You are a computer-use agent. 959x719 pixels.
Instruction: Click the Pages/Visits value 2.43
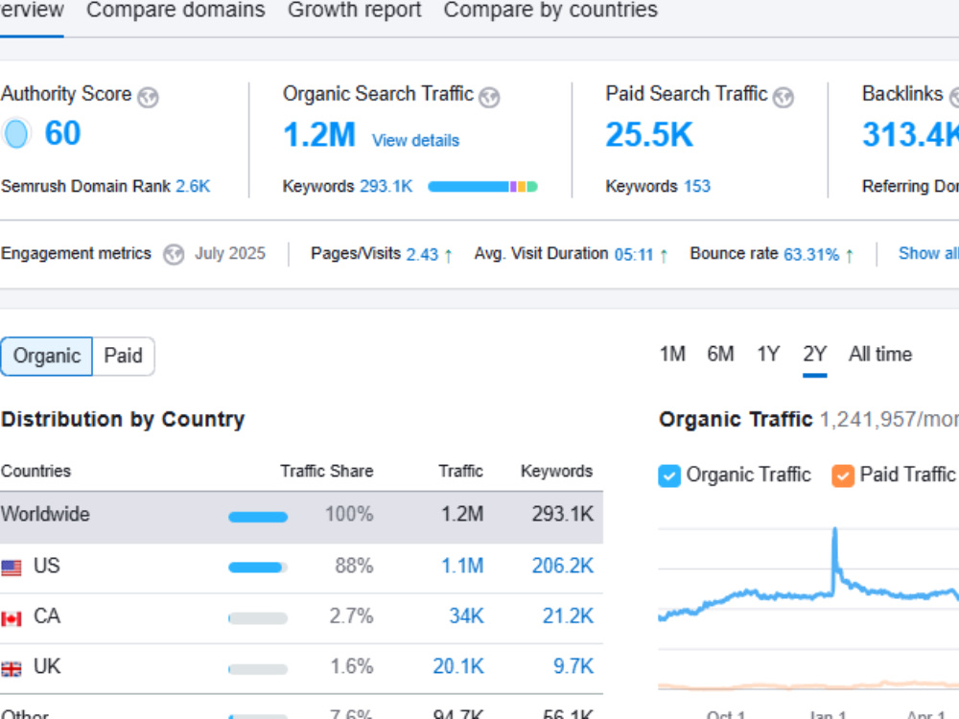[x=422, y=254]
